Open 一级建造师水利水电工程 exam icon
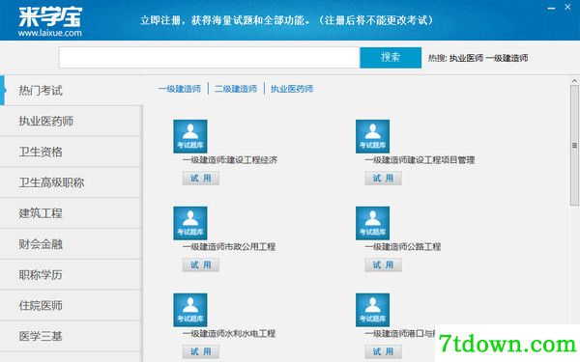The image size is (580, 362). pyautogui.click(x=190, y=310)
